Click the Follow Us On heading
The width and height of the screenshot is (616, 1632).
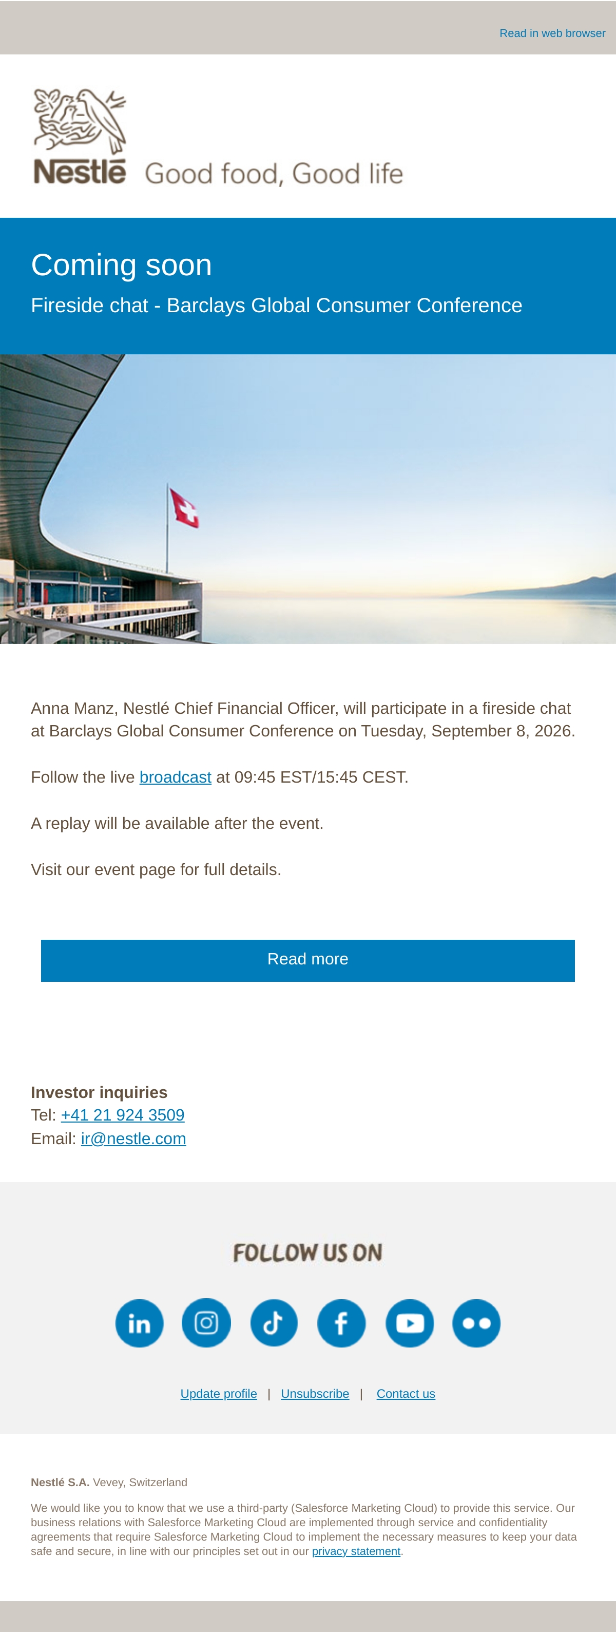click(307, 1253)
